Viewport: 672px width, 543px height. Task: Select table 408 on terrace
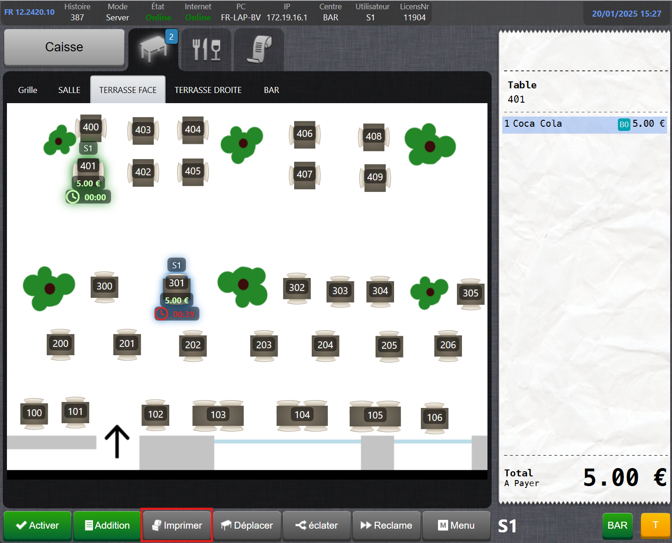coord(374,136)
